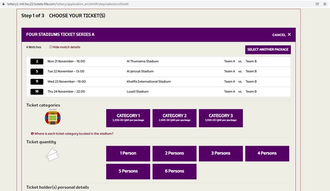Click the stadium seating map icon

53,118
